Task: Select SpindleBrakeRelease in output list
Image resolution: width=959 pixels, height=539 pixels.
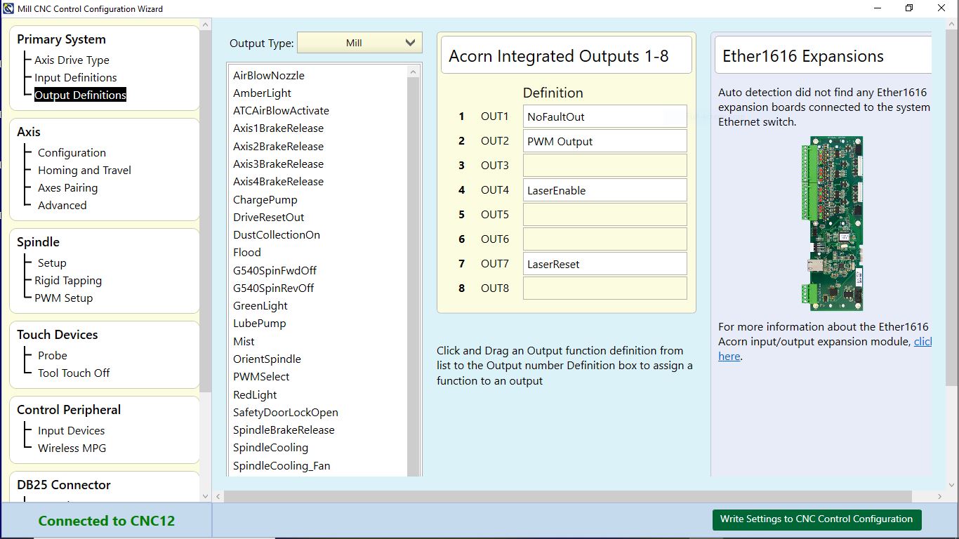Action: [284, 430]
